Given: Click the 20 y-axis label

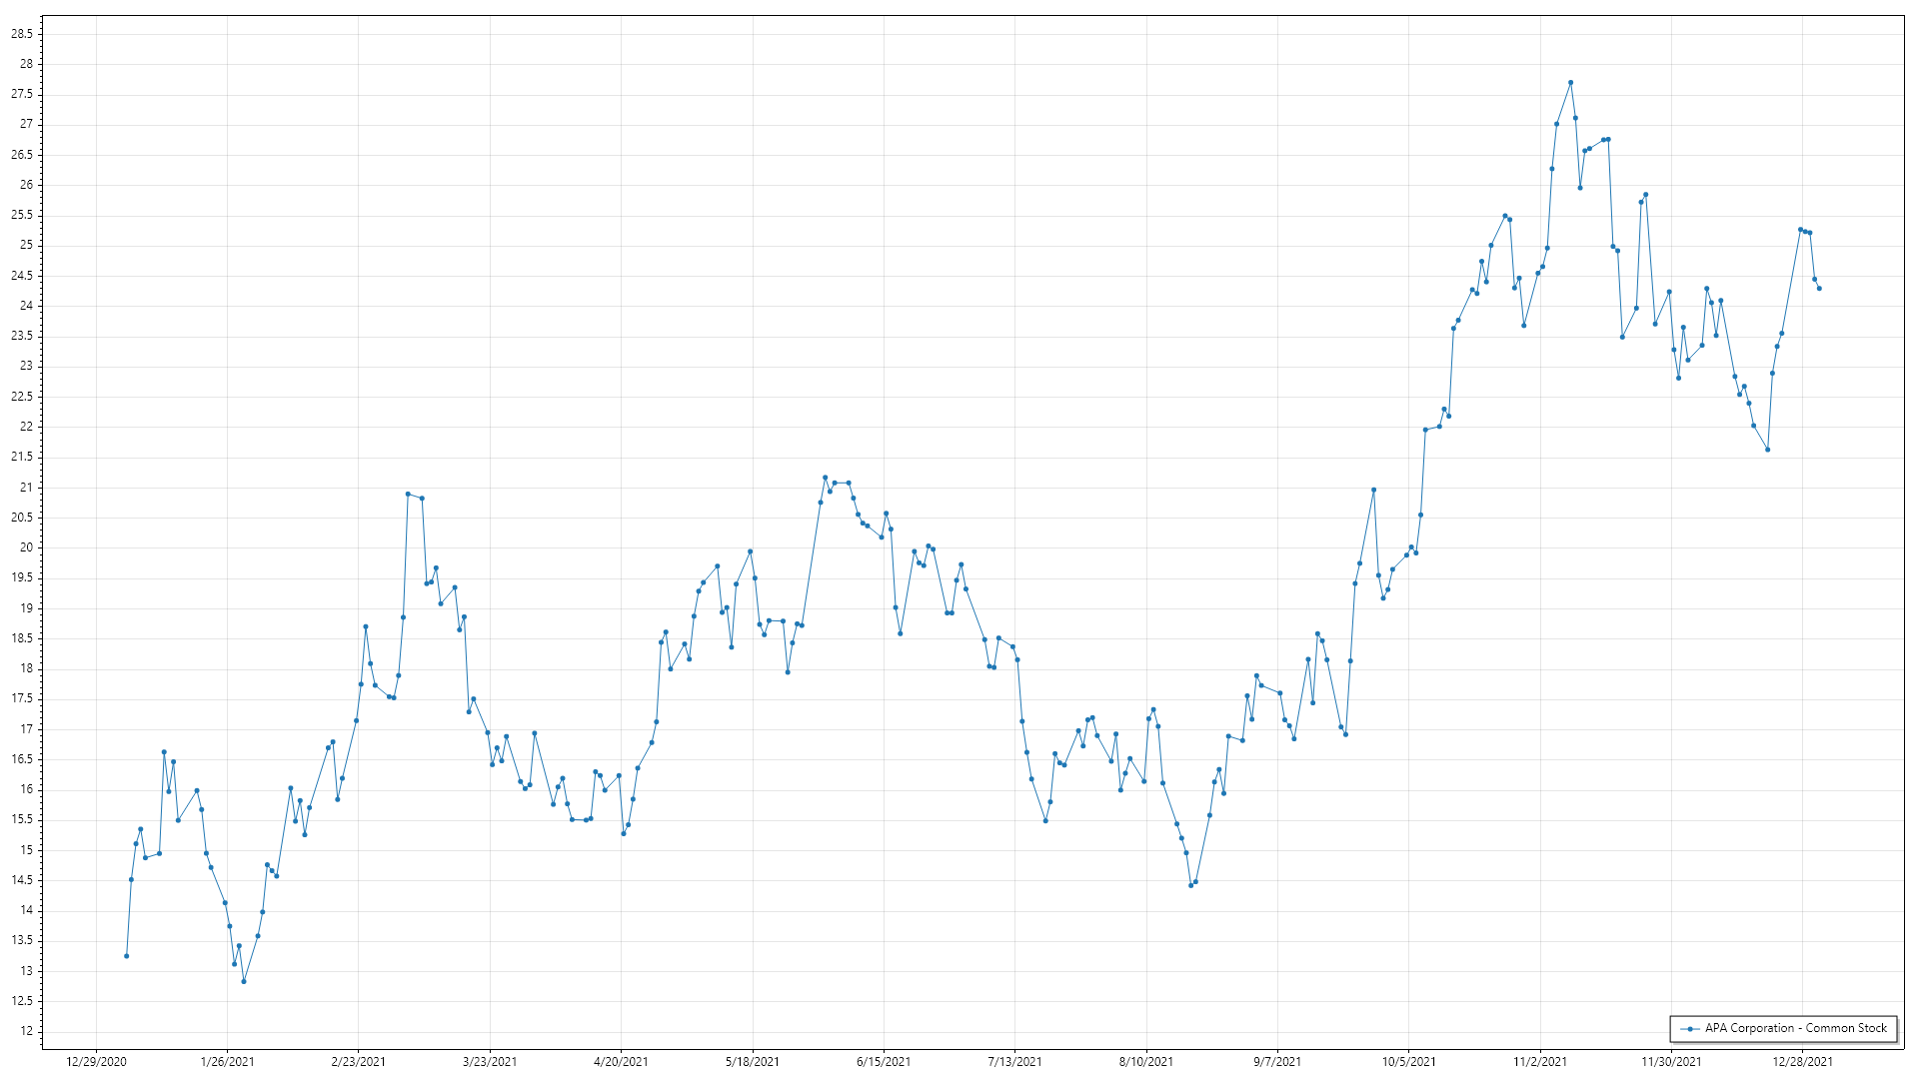Looking at the screenshot, I should coord(26,547).
